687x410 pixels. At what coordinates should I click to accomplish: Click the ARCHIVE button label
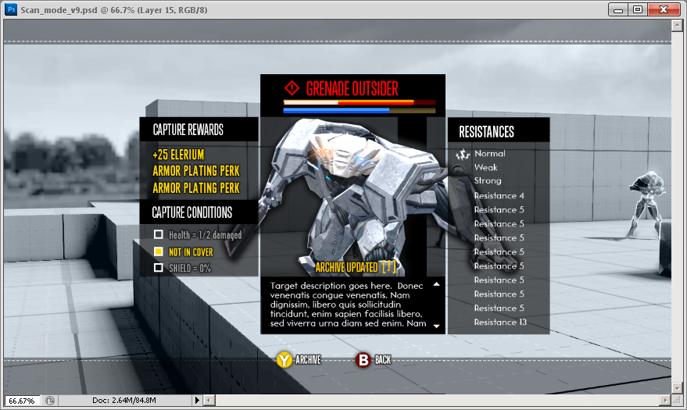click(x=308, y=360)
